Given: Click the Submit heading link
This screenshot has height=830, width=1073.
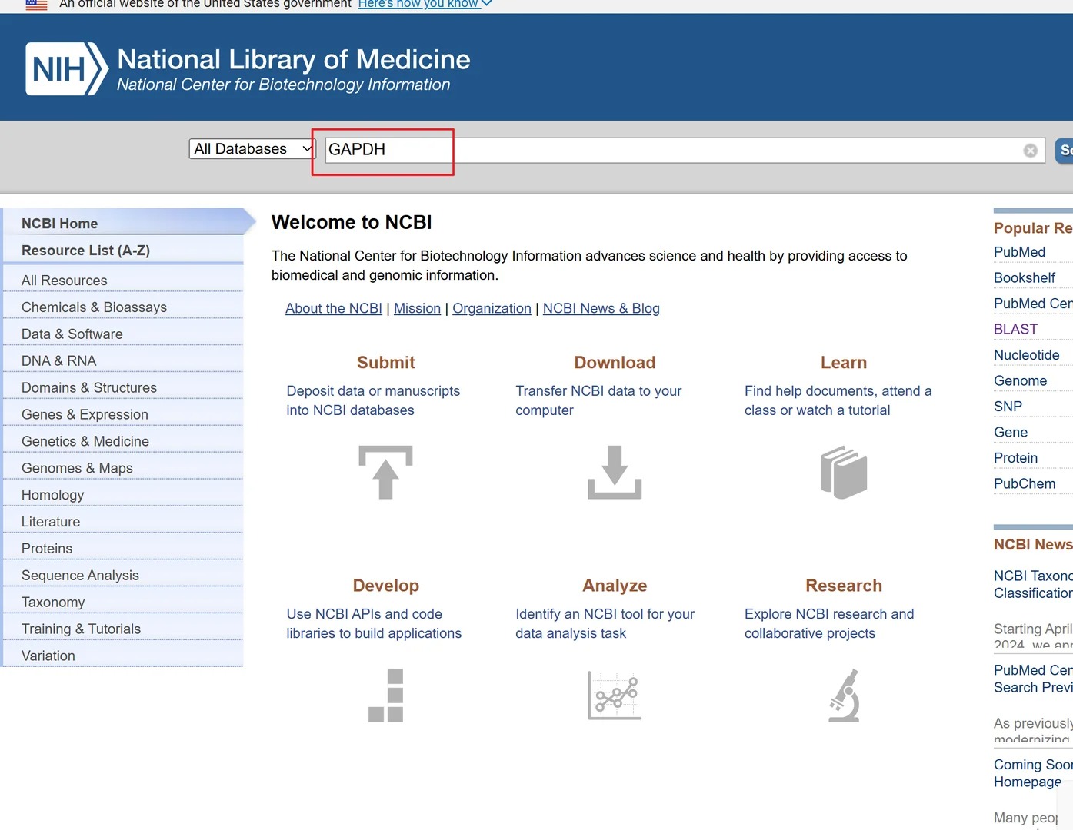Looking at the screenshot, I should tap(385, 363).
